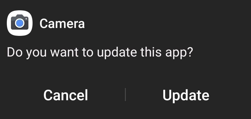Click the word "update" in the question
Screen dimensions: 251x119
(x=117, y=53)
